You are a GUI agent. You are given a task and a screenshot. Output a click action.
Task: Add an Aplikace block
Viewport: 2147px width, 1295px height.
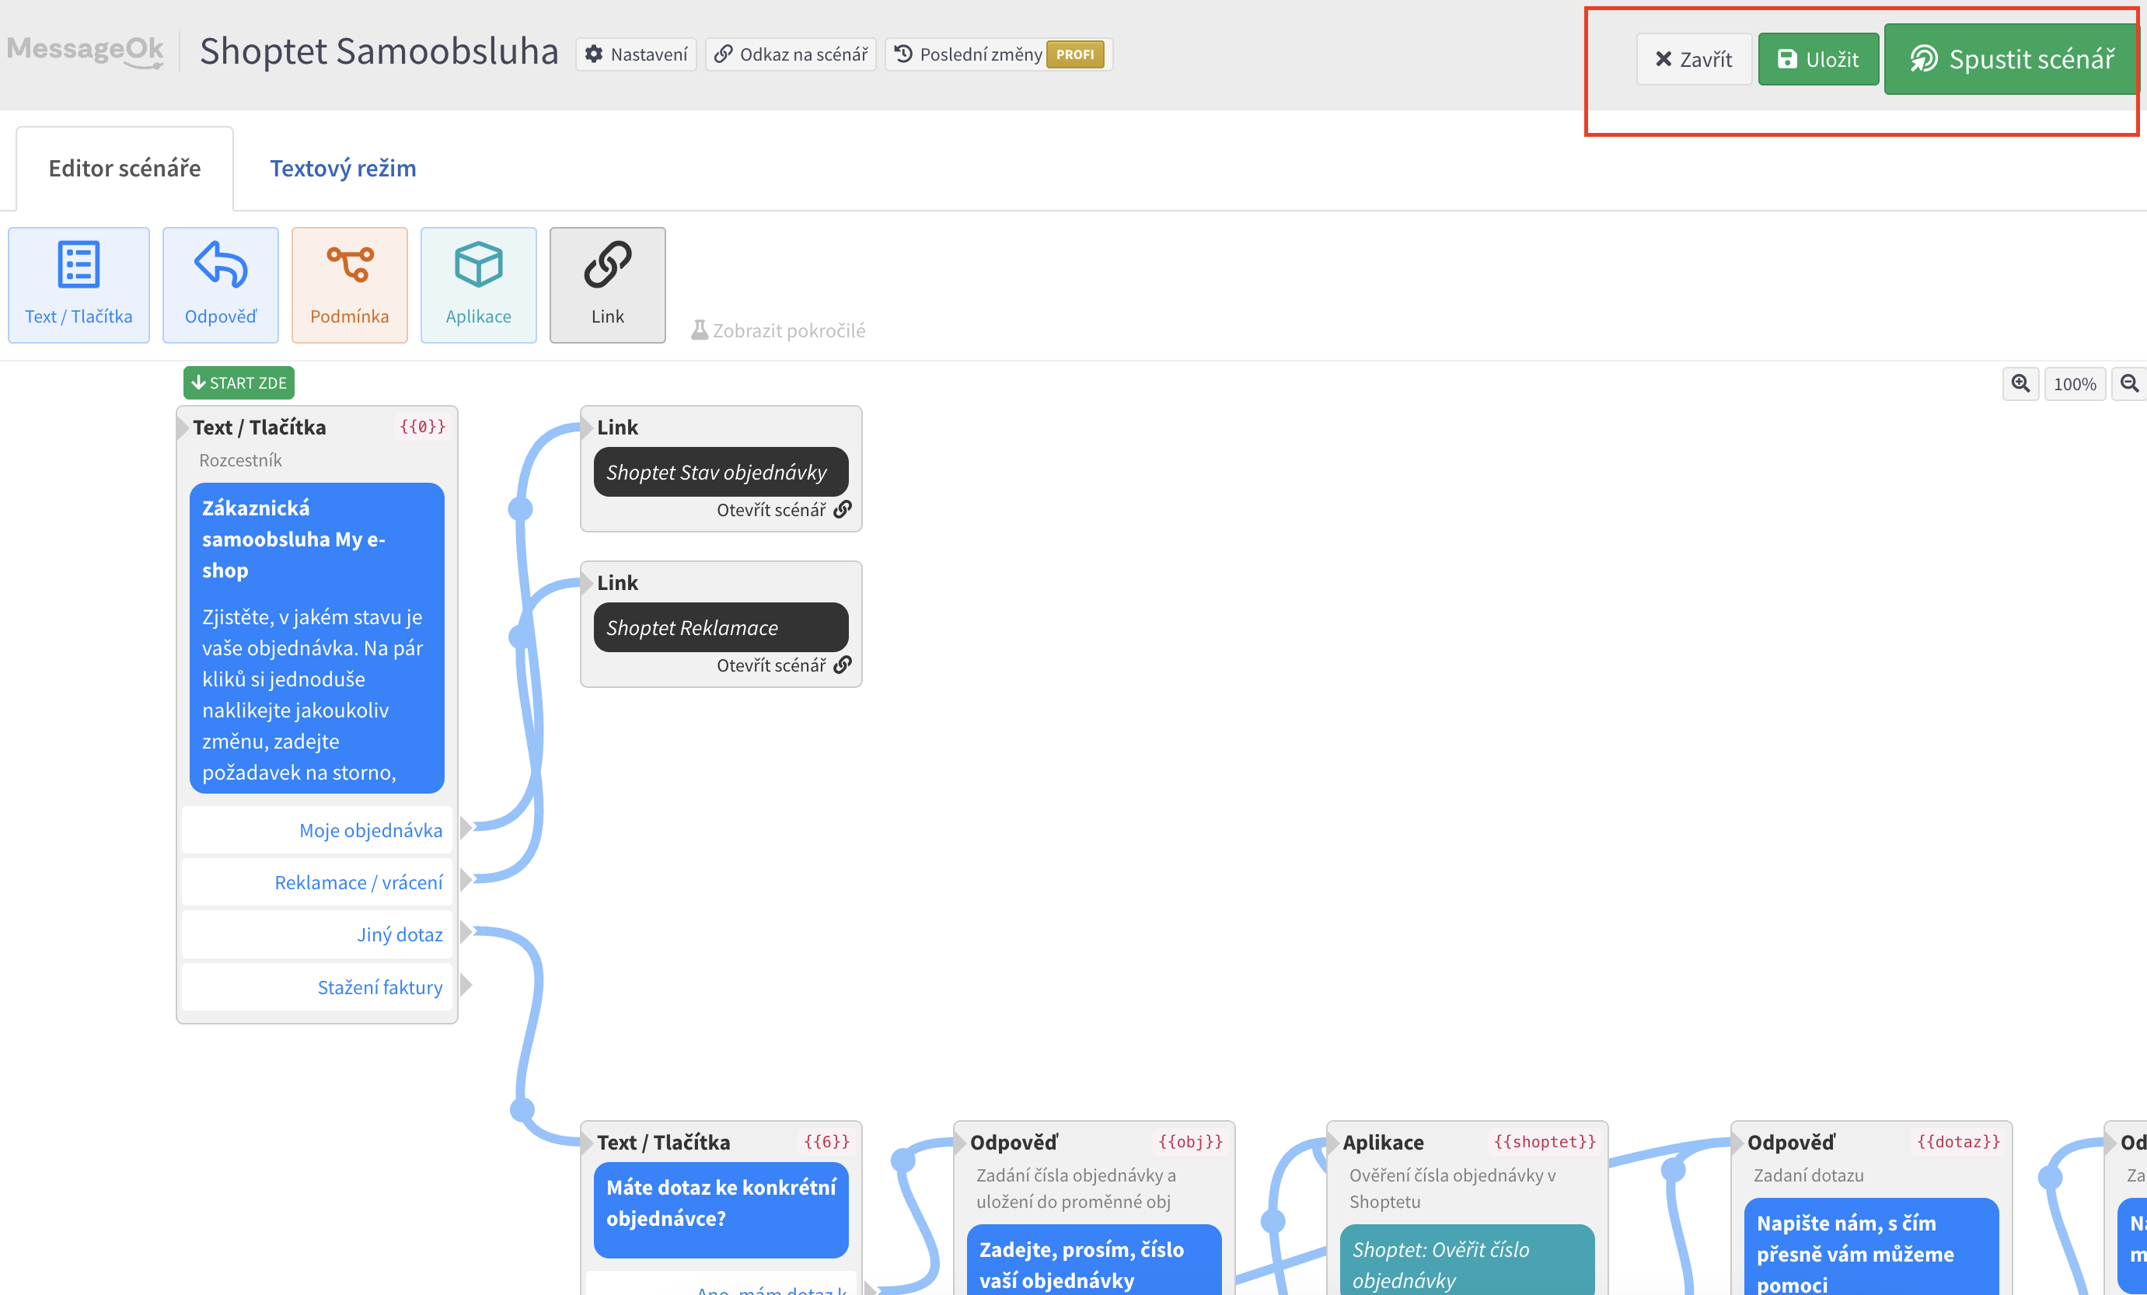[x=478, y=285]
